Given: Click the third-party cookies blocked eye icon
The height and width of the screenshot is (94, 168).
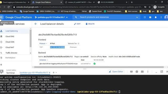Looking at the screenshot, I should [x=145, y=7].
